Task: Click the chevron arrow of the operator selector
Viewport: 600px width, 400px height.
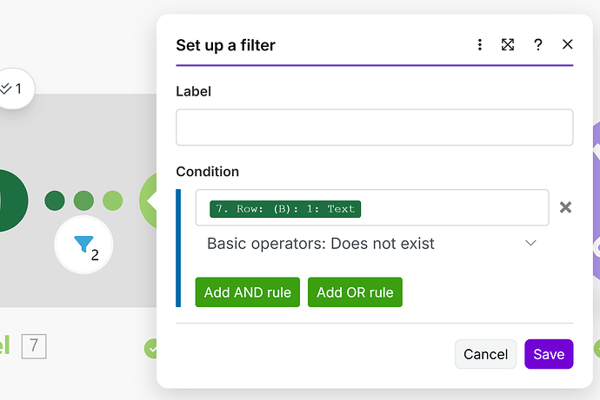Action: coord(531,244)
